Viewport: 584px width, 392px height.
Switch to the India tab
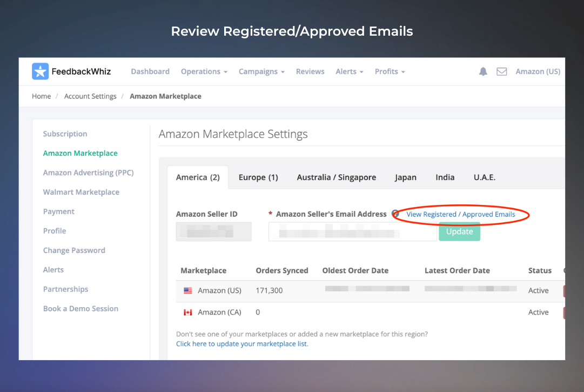click(x=445, y=177)
